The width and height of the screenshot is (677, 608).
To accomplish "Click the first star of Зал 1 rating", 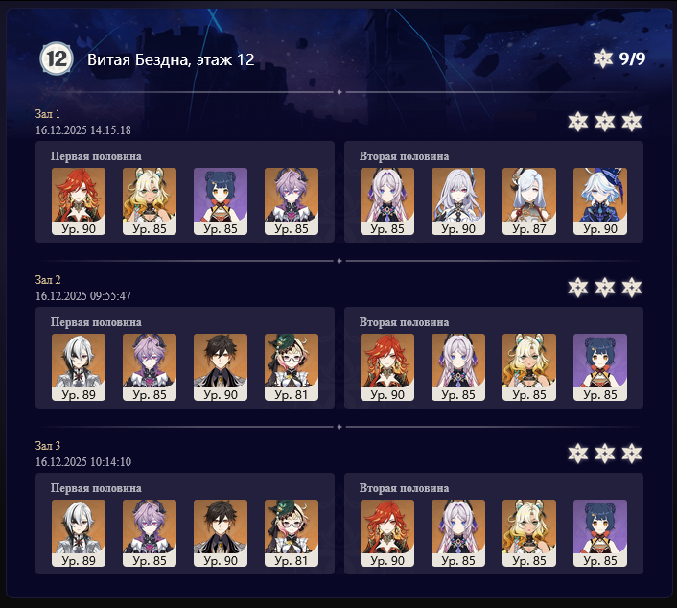I will [x=577, y=122].
